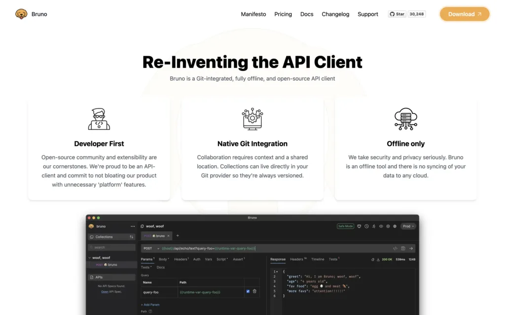Select the POST bruno request in sidebar tree
Screen dimensions: 505x315
(112, 265)
